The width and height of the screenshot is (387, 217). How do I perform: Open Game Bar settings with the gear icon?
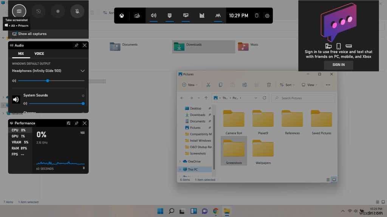267,16
